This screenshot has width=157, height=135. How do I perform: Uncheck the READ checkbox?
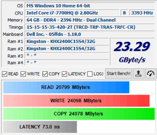(4, 74)
